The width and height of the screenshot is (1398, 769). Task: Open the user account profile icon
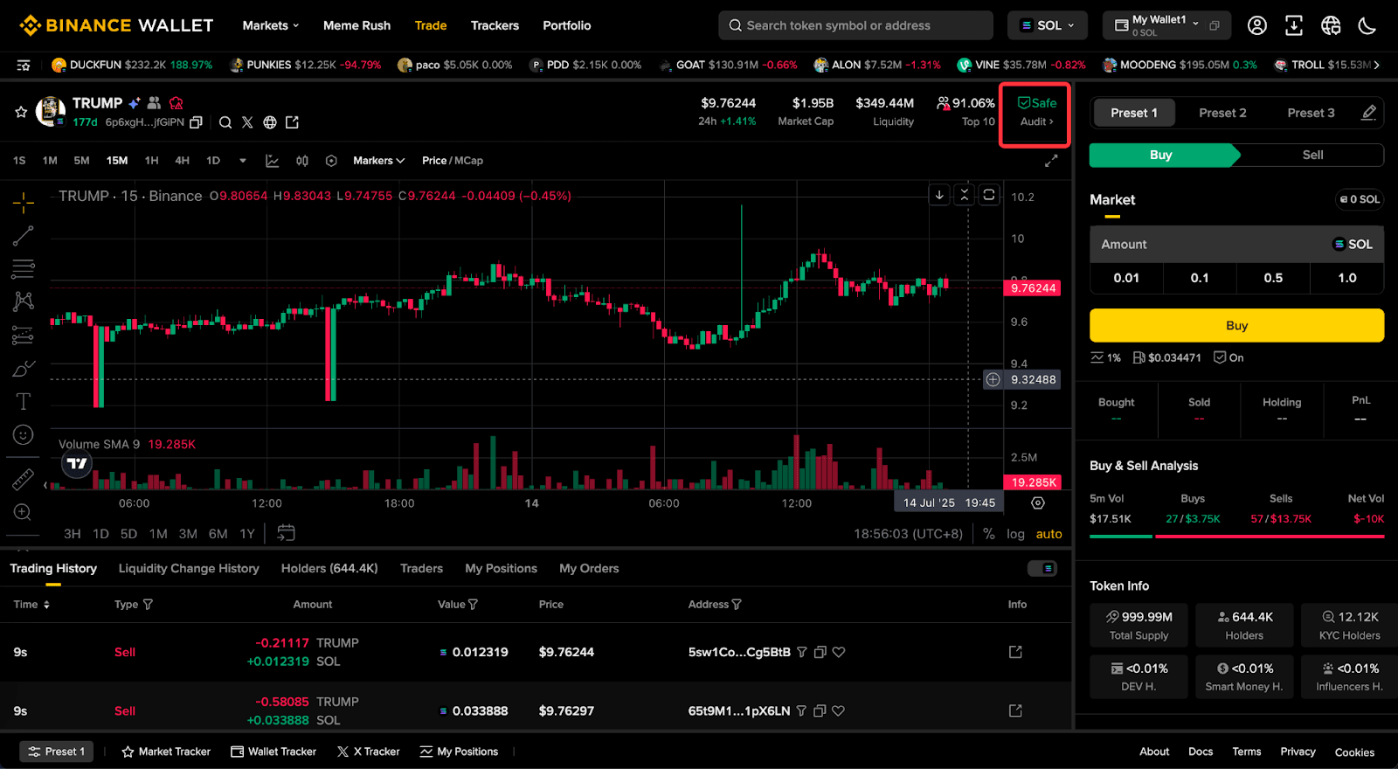[1257, 25]
